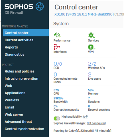This screenshot has height=137, width=124.
Task: Open the red Interfaces status icon
Action: 57,47
